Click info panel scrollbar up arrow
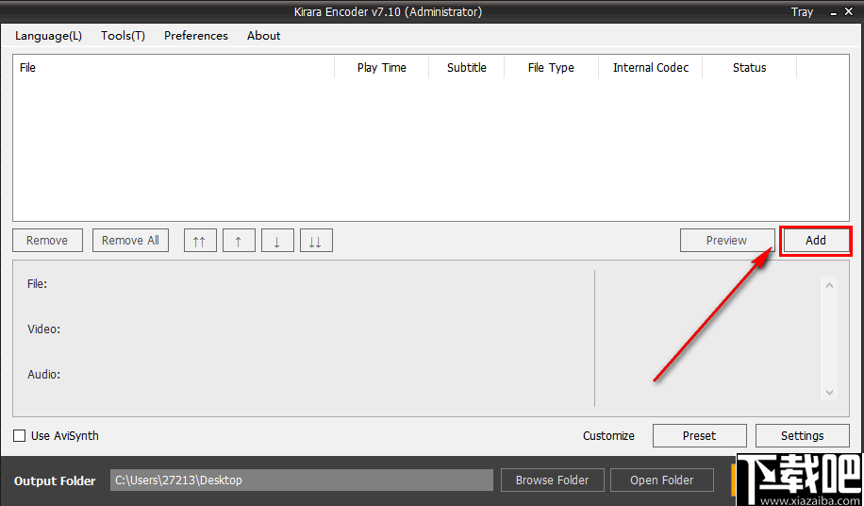Screen dimensions: 864x506 coord(829,285)
